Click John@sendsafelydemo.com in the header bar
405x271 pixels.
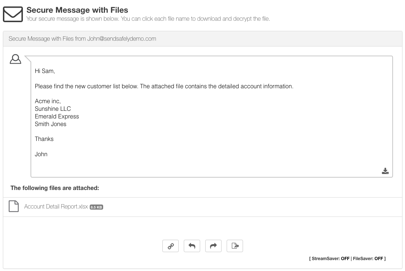(121, 39)
